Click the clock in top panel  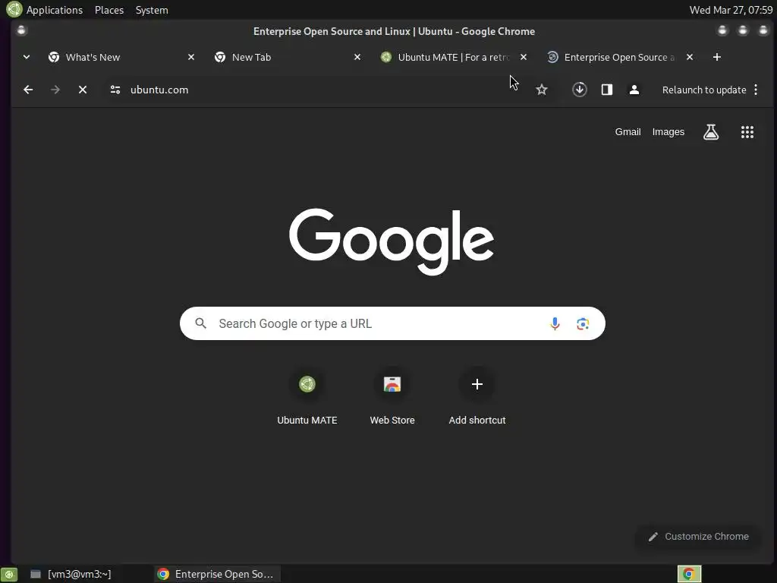coord(731,10)
